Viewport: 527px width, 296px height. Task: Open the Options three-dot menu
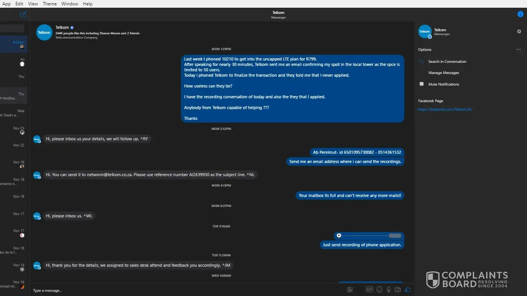point(519,50)
